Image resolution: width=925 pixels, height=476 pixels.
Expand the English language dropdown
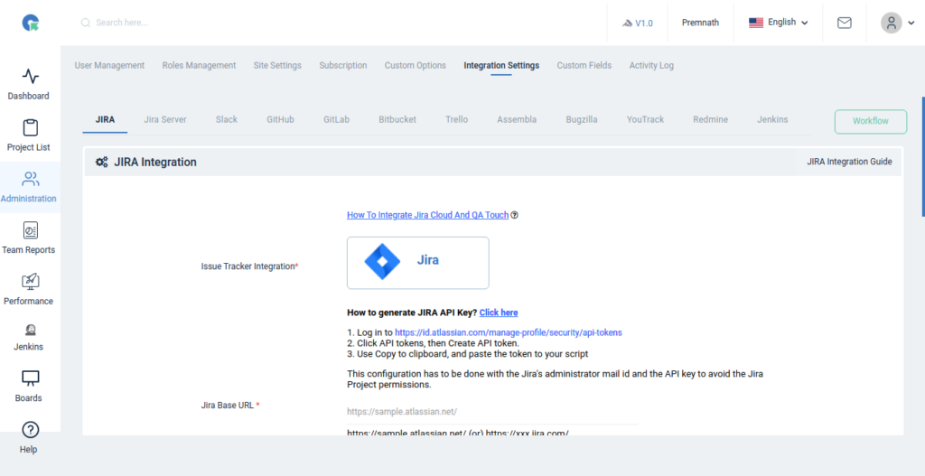coord(779,23)
